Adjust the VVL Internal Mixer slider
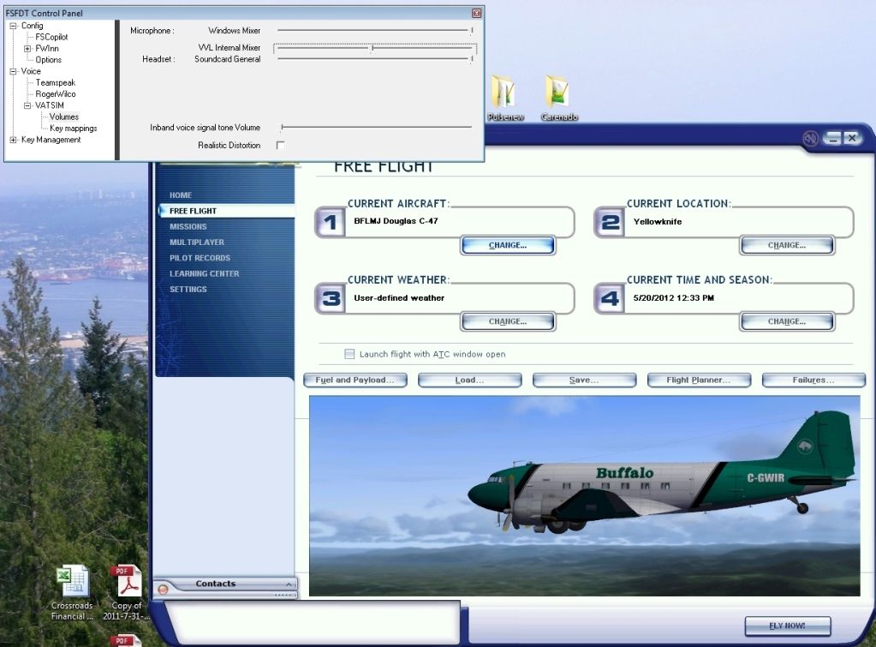876x647 pixels. click(x=375, y=48)
